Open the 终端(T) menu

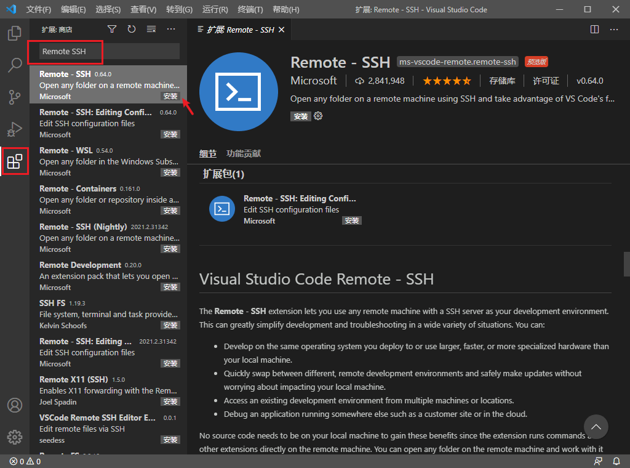click(x=250, y=9)
